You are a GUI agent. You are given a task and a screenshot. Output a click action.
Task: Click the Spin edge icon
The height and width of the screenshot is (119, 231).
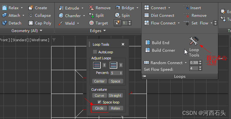tap(118, 15)
